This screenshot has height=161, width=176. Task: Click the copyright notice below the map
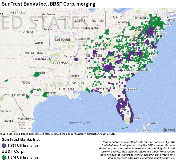coord(58,134)
